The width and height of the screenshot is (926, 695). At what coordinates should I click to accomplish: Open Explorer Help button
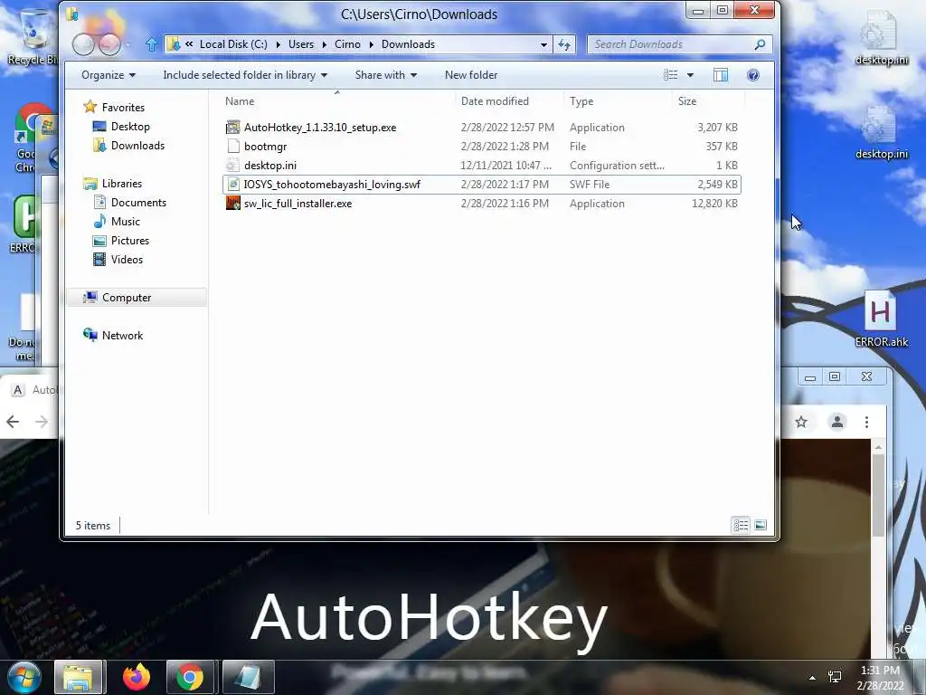pos(752,75)
